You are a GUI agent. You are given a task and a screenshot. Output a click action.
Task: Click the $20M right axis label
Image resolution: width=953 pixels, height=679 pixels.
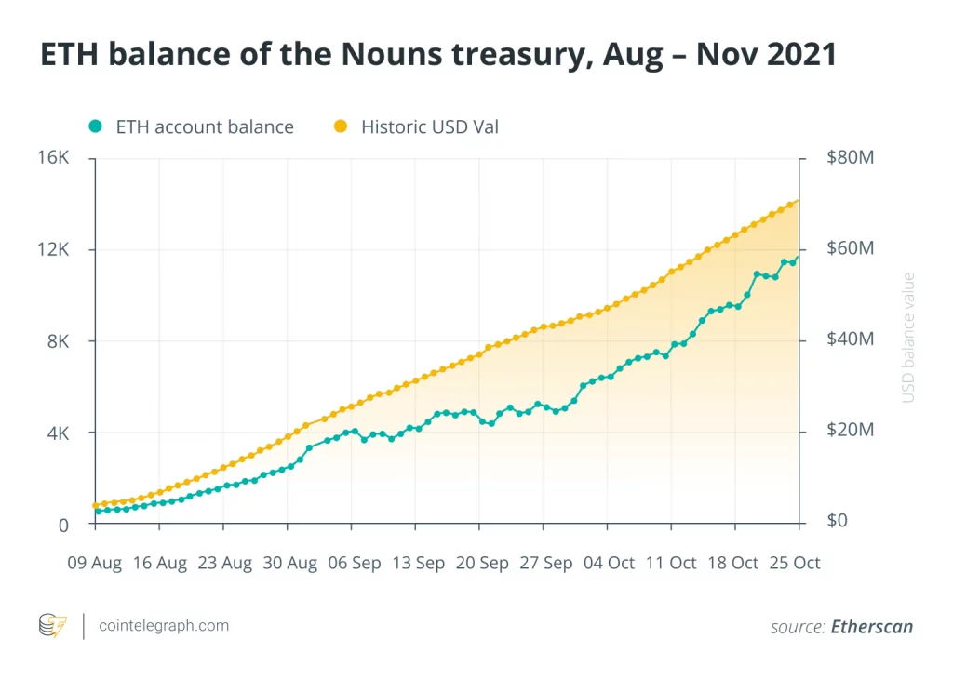click(851, 432)
